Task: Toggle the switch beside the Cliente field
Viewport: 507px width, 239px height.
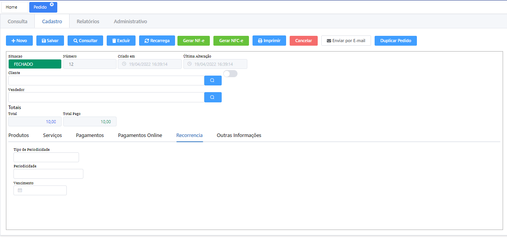Action: click(230, 74)
